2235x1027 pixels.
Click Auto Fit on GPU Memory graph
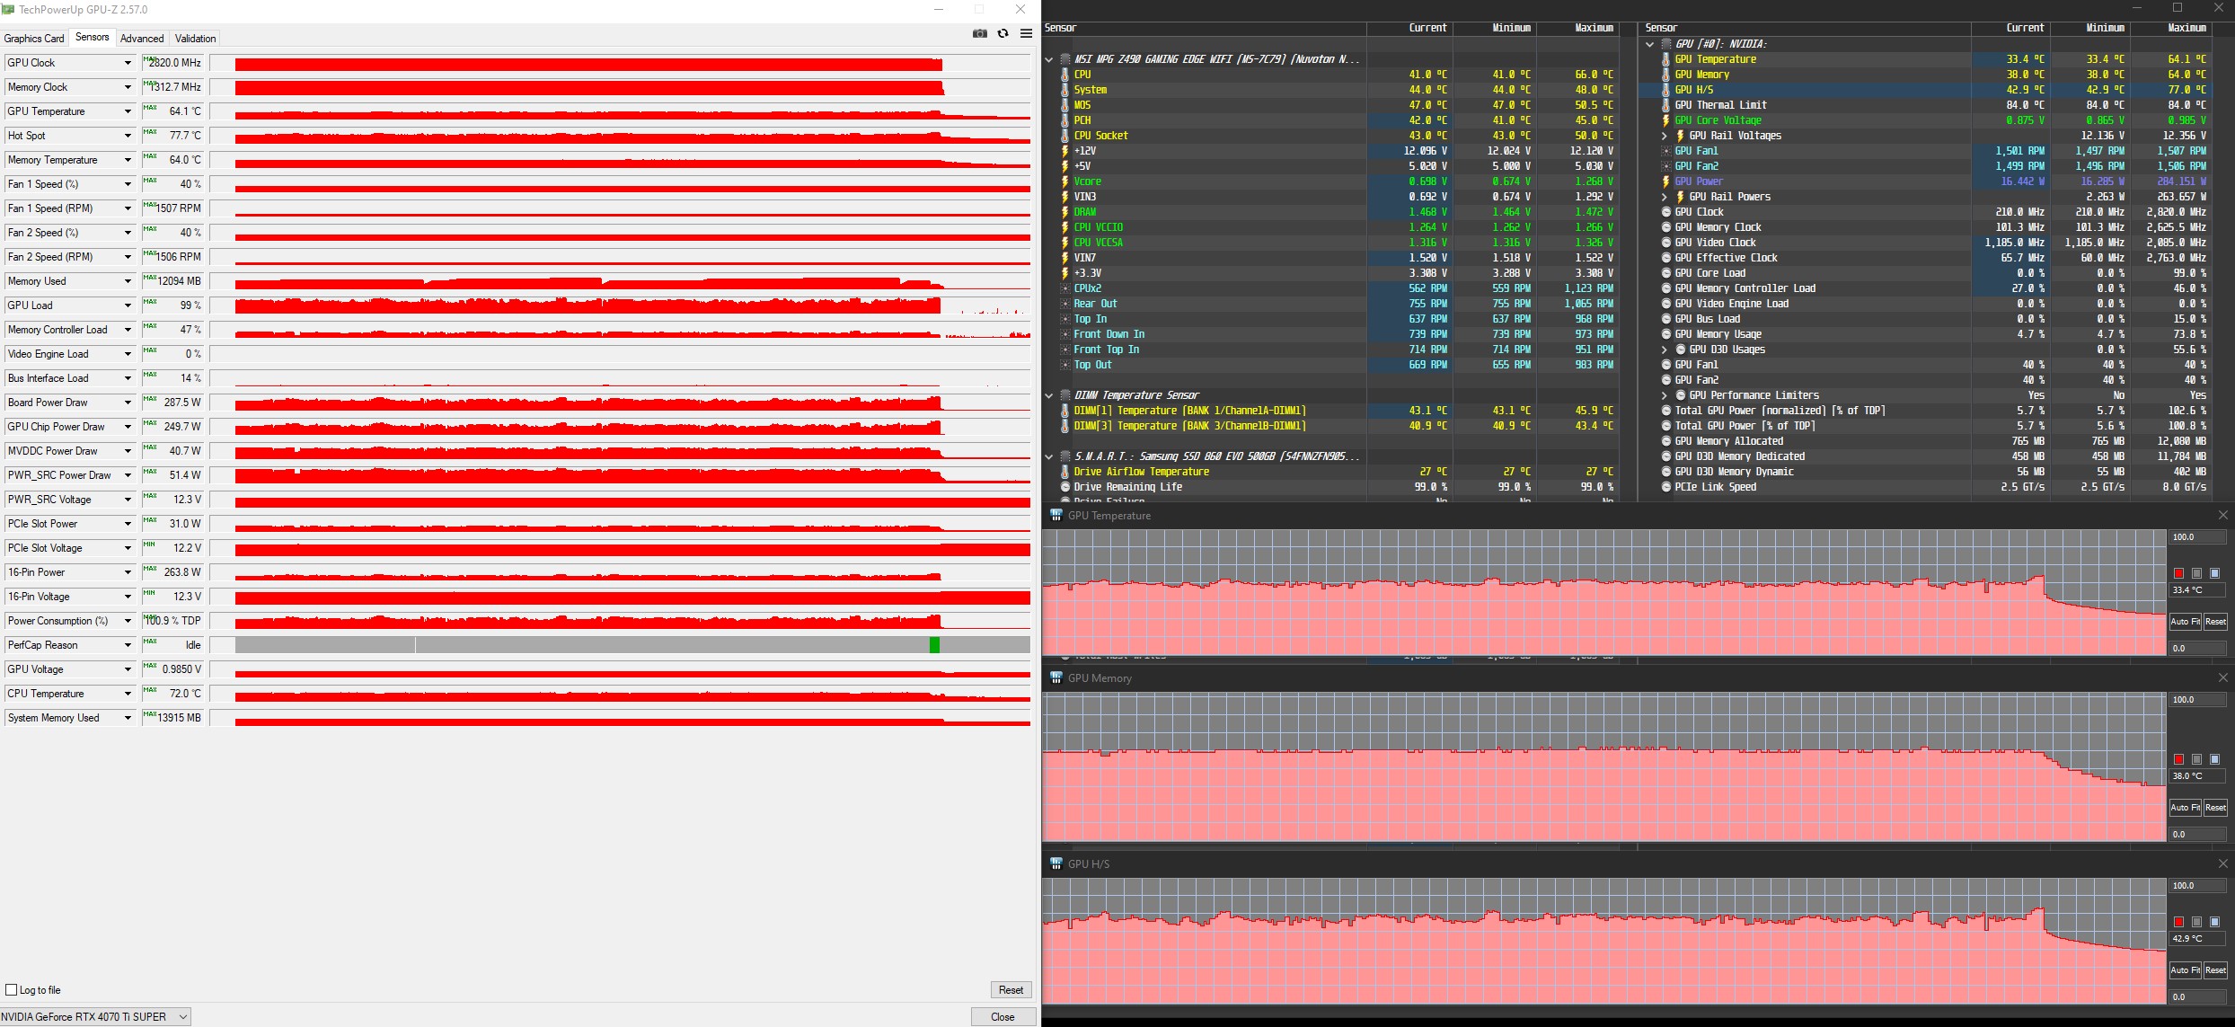pos(2185,807)
